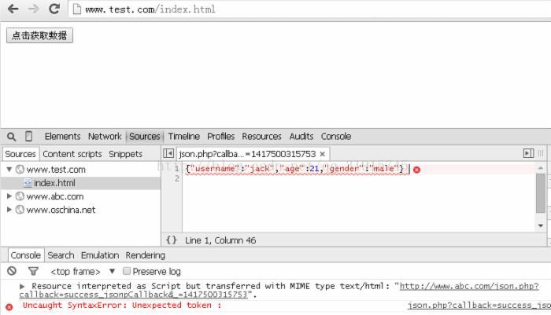Click the Uncaught SyntaxError message text
Image resolution: width=551 pixels, height=315 pixels.
[122, 305]
